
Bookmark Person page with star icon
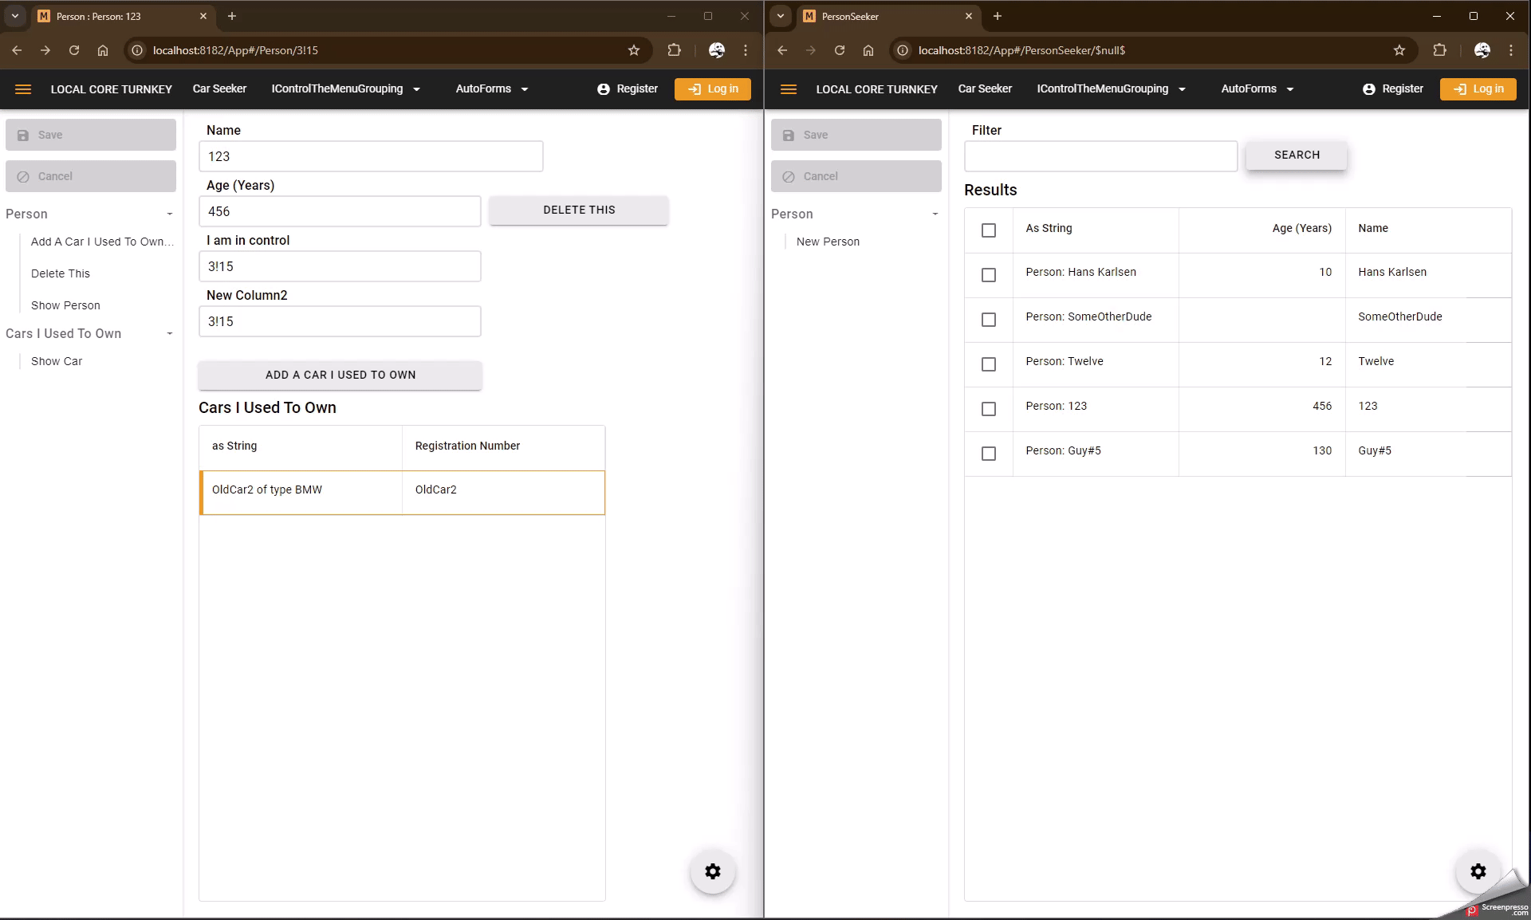[x=634, y=50]
